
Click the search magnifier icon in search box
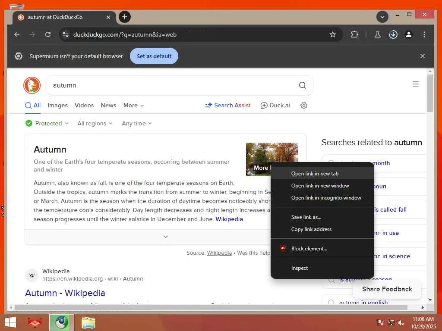pyautogui.click(x=302, y=85)
